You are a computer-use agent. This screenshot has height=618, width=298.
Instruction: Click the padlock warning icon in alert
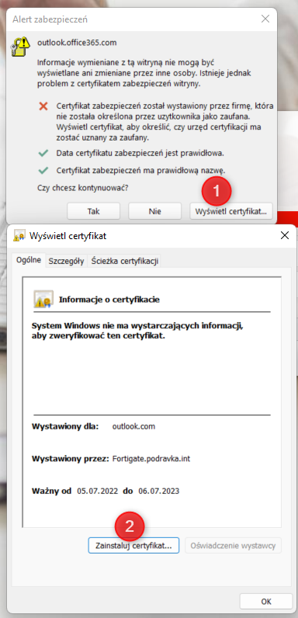[x=20, y=47]
